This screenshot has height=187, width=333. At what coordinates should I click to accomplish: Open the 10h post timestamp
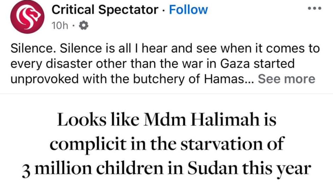coord(60,26)
